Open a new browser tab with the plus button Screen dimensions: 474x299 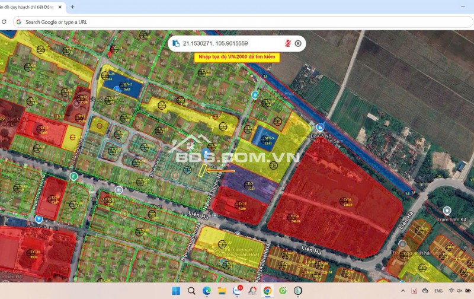coord(72,7)
